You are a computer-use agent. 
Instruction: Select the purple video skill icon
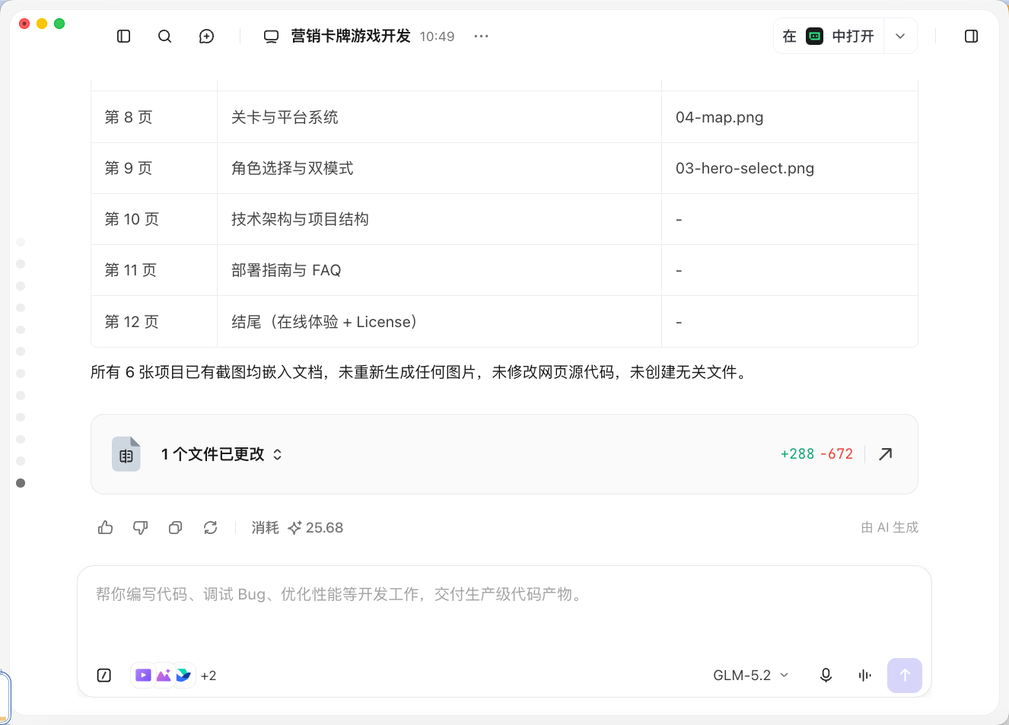(143, 675)
